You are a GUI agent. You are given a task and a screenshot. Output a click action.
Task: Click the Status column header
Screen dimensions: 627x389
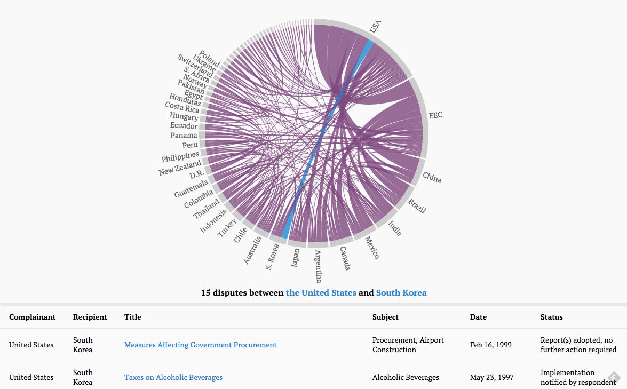point(551,317)
